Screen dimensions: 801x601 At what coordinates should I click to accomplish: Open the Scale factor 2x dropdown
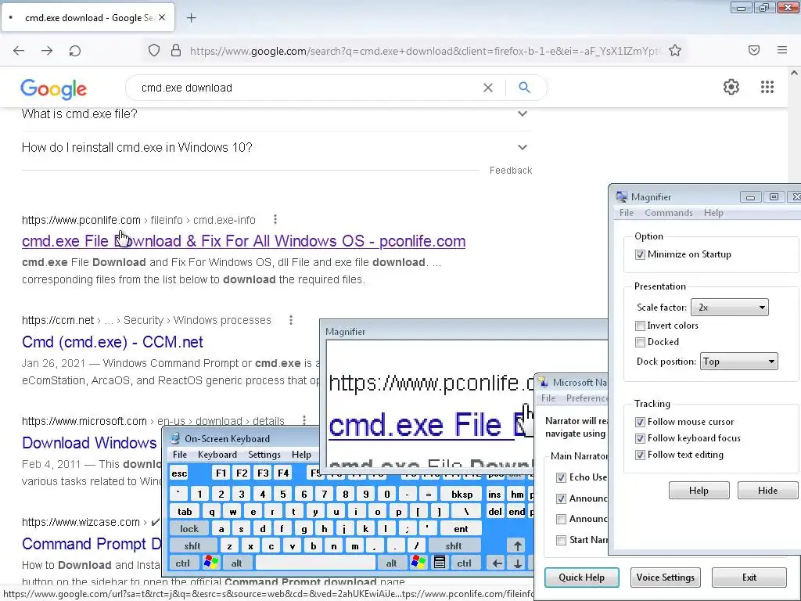[730, 307]
